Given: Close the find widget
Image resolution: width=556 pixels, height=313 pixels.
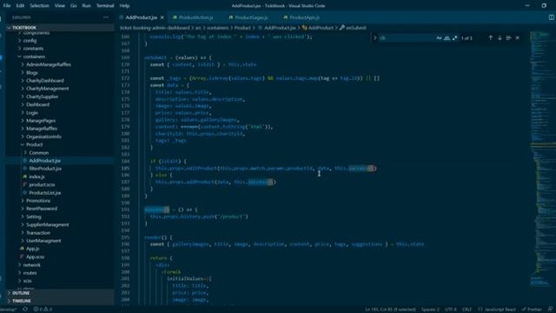Looking at the screenshot, I should 518,38.
